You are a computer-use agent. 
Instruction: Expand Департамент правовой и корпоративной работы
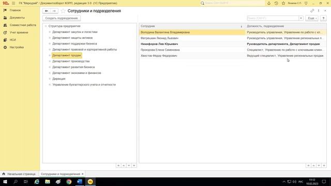pos(50,50)
